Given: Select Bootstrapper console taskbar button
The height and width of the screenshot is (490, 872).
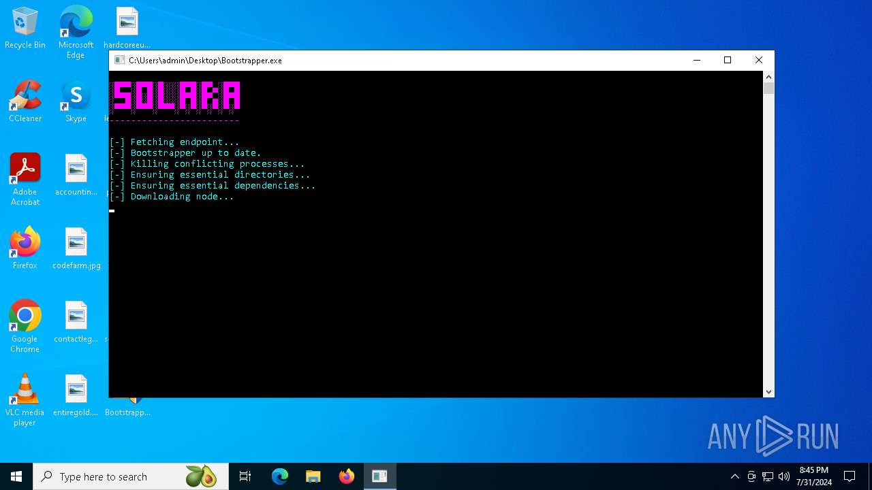Looking at the screenshot, I should pos(379,476).
